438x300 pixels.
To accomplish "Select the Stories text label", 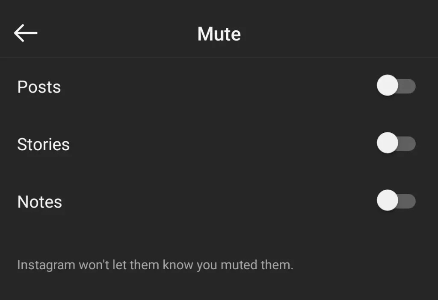I will pyautogui.click(x=43, y=144).
